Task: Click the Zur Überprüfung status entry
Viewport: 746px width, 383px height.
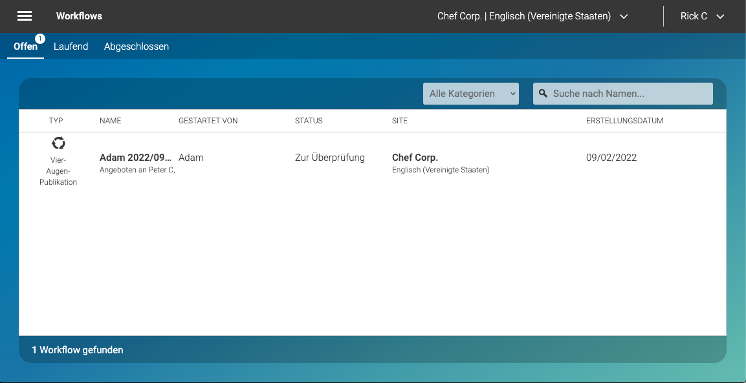Action: tap(329, 157)
